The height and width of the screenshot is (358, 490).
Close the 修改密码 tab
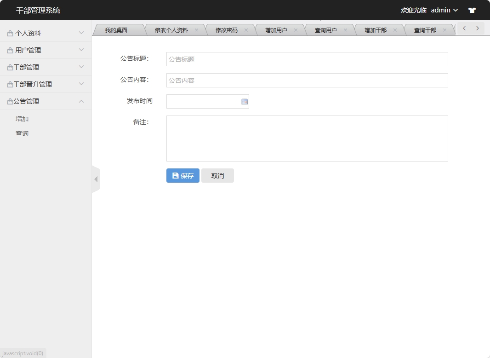pyautogui.click(x=246, y=30)
